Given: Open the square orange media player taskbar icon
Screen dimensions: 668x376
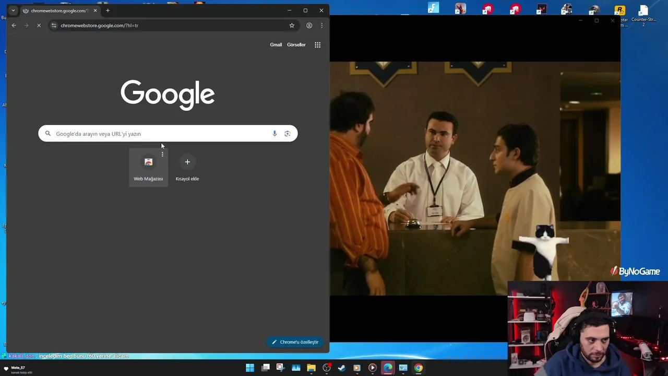Looking at the screenshot, I should coord(357,368).
